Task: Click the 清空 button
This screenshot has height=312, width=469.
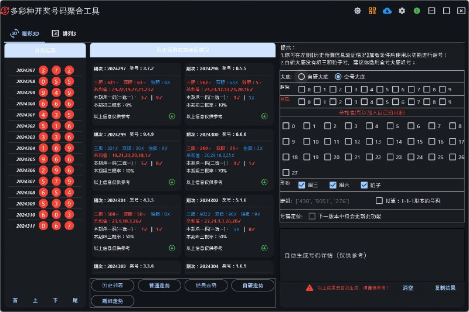Action: [407, 288]
